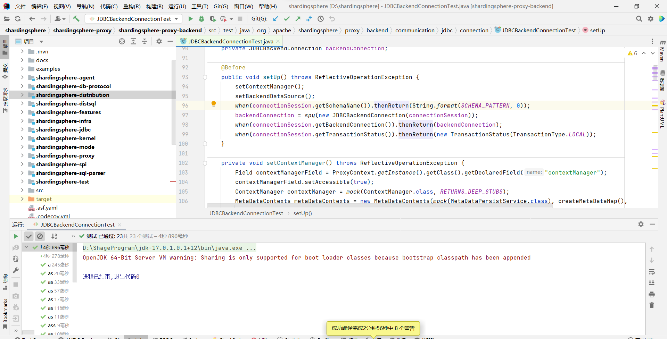The width and height of the screenshot is (667, 339).
Task: Click the wrench settings icon in run panel
Action: [x=16, y=270]
